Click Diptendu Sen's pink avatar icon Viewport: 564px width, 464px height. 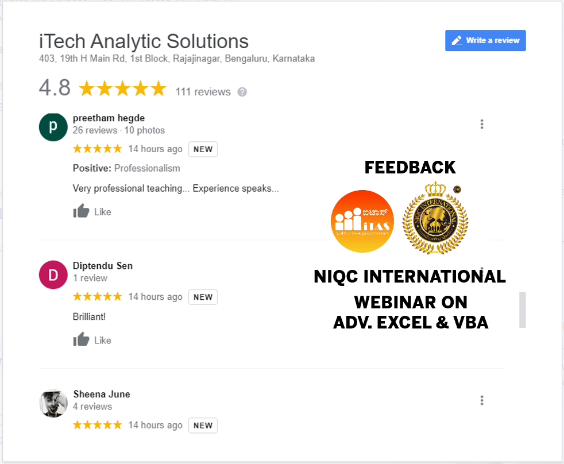(53, 274)
